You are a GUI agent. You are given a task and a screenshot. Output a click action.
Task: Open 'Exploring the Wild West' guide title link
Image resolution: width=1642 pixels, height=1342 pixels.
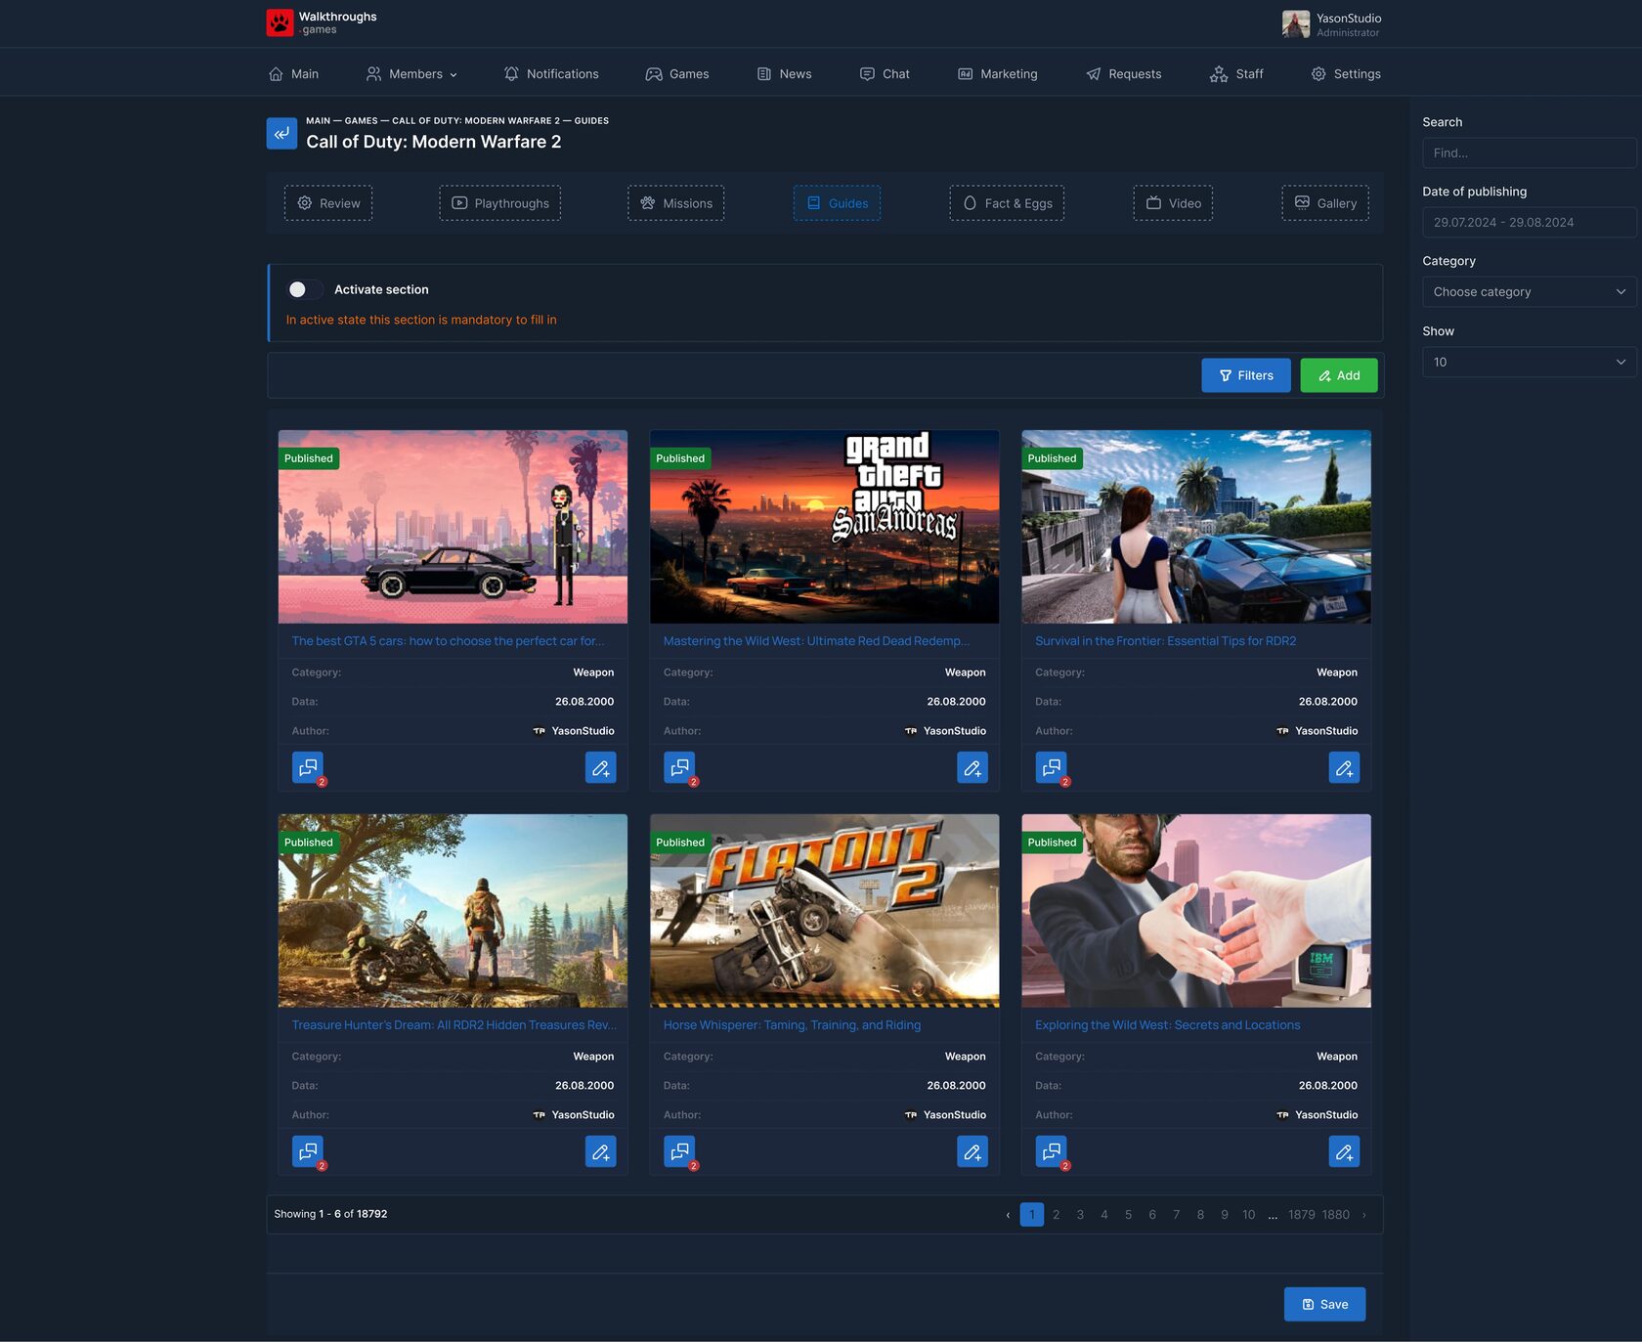pyautogui.click(x=1168, y=1025)
